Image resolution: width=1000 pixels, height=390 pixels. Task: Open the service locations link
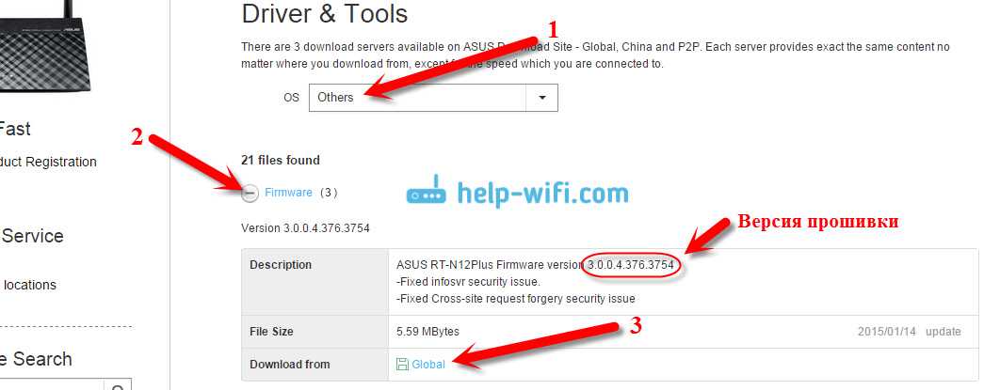click(x=28, y=285)
